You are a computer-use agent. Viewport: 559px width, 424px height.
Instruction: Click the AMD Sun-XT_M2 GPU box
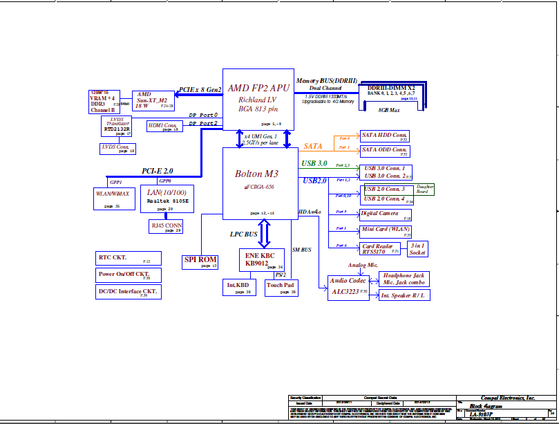[x=153, y=100]
